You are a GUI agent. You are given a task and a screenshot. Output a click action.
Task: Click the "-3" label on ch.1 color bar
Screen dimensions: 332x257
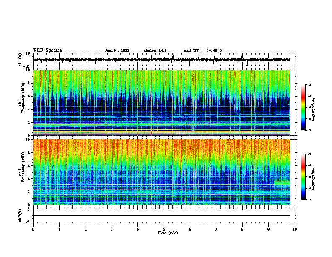[x=309, y=84]
